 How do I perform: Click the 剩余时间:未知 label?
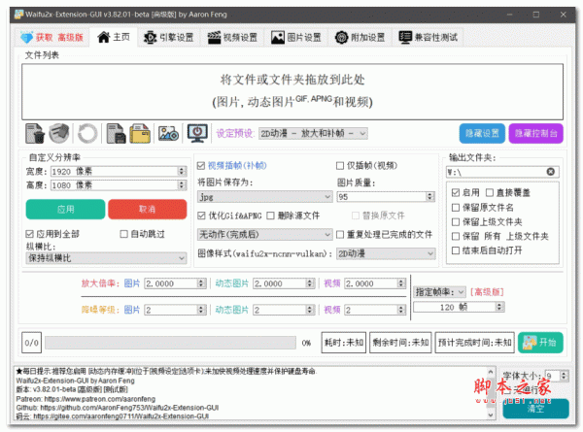[400, 343]
